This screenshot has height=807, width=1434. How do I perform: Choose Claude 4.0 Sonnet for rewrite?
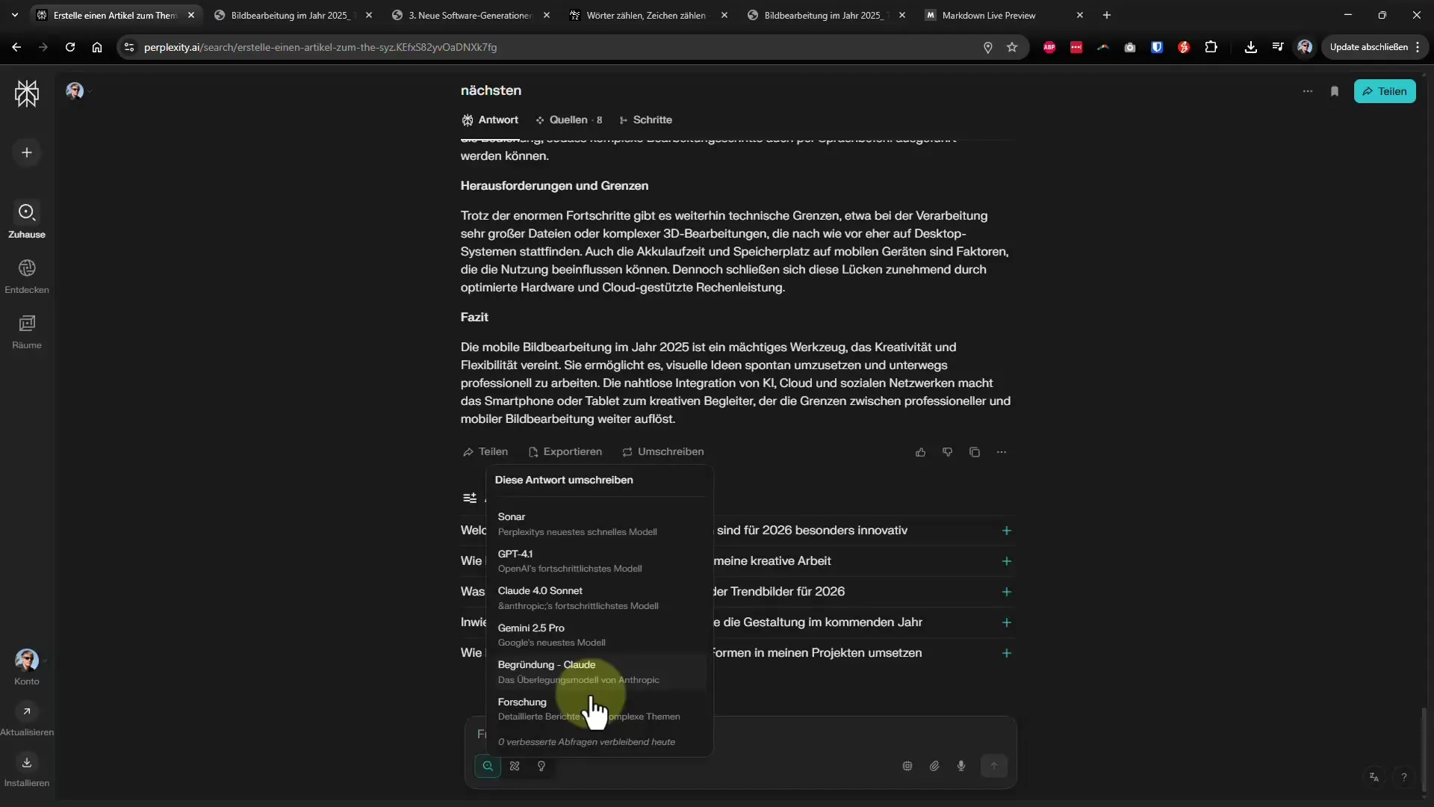tap(597, 598)
